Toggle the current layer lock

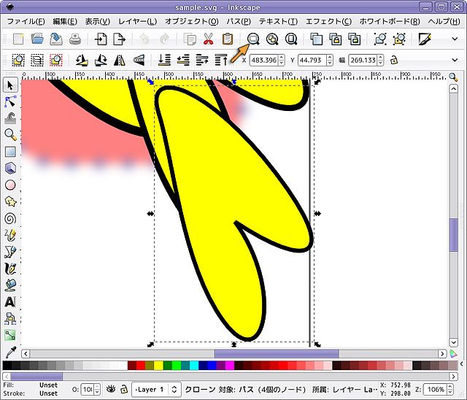[x=123, y=390]
